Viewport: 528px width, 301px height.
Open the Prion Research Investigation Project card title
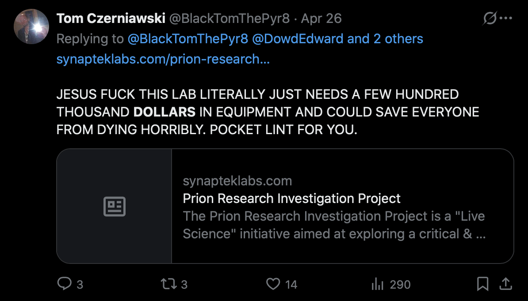pyautogui.click(x=291, y=199)
